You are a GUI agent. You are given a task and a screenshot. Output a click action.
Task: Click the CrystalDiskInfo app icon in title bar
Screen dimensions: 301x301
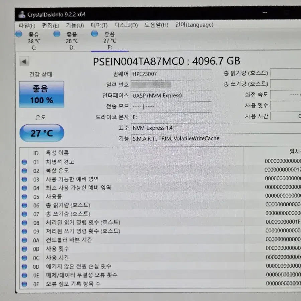tap(22, 14)
